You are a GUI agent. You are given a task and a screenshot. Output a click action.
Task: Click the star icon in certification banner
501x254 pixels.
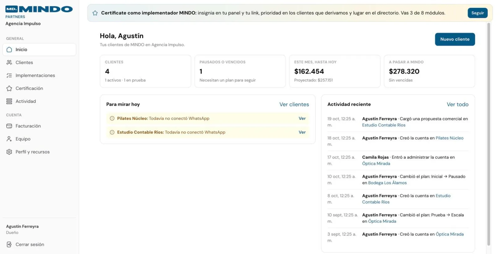(95, 13)
